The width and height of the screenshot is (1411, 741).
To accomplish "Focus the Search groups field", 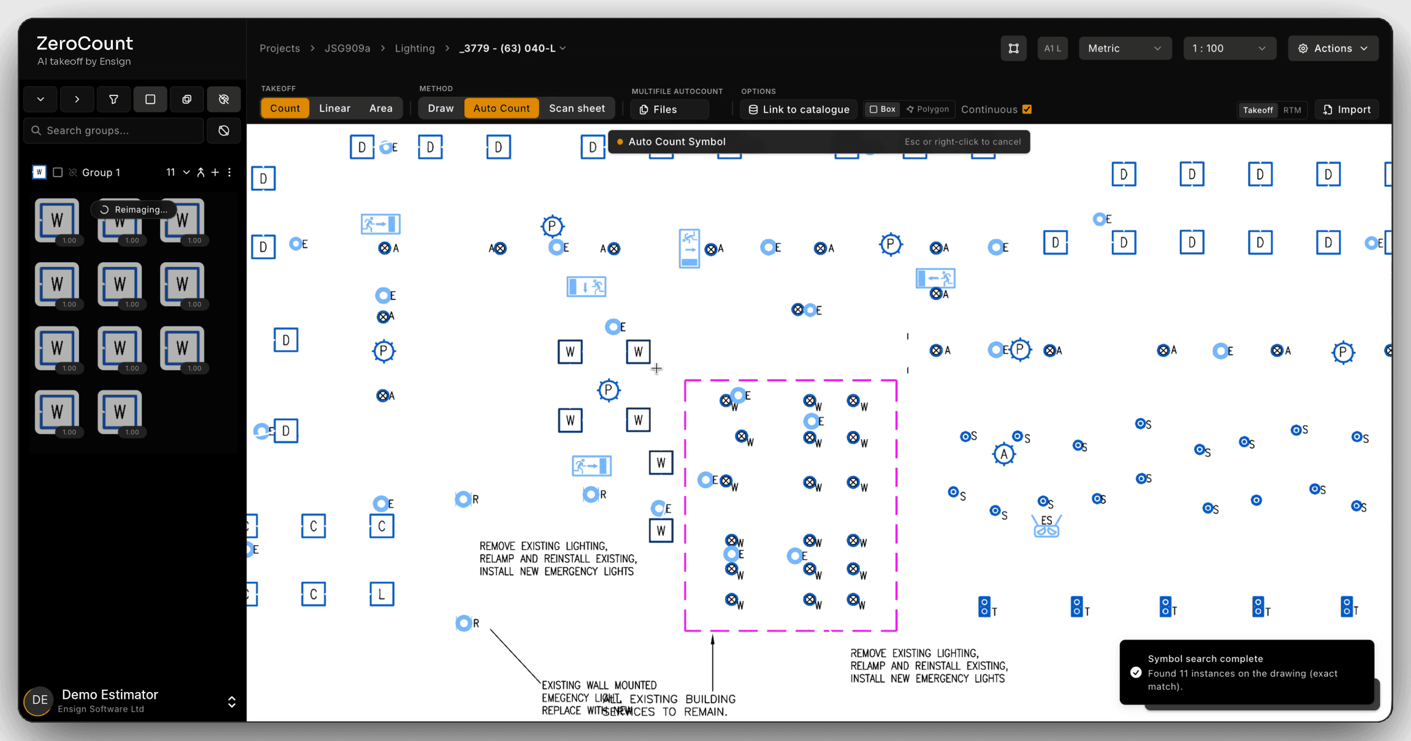I will (x=113, y=130).
